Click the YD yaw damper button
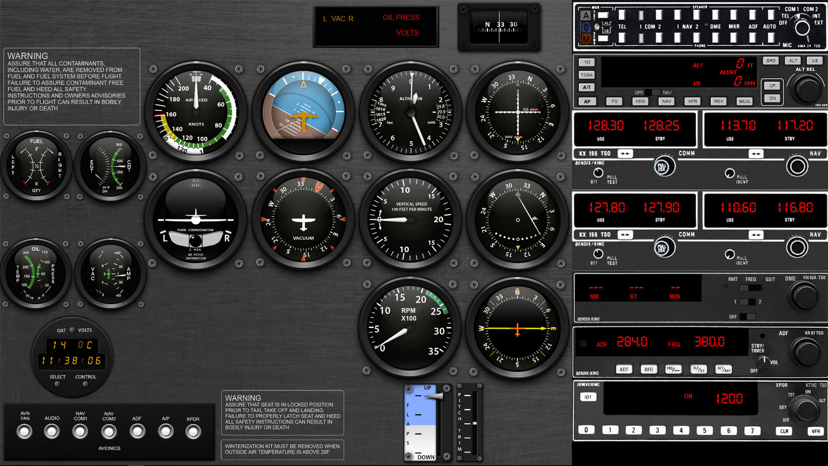 point(587,62)
